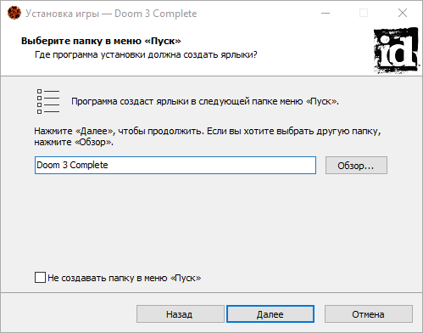
Task: Click the installer icon in title bar
Action: [14, 13]
